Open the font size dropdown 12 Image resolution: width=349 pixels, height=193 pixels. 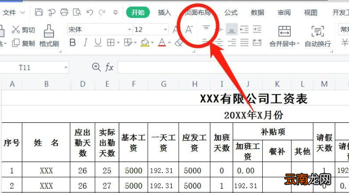[x=165, y=30]
